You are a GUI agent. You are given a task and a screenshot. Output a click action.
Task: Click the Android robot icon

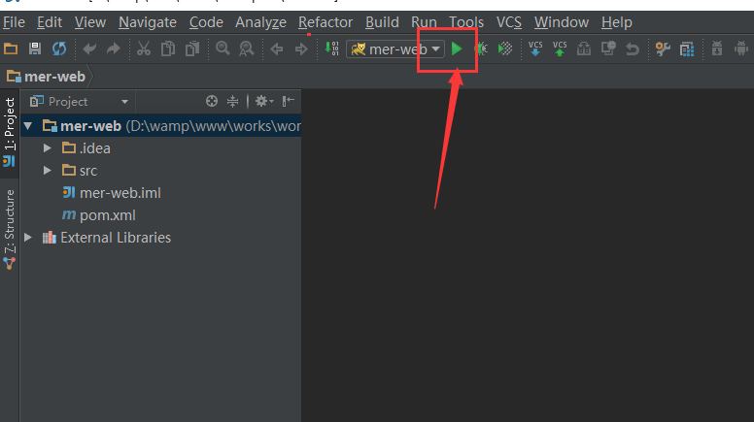coord(741,49)
